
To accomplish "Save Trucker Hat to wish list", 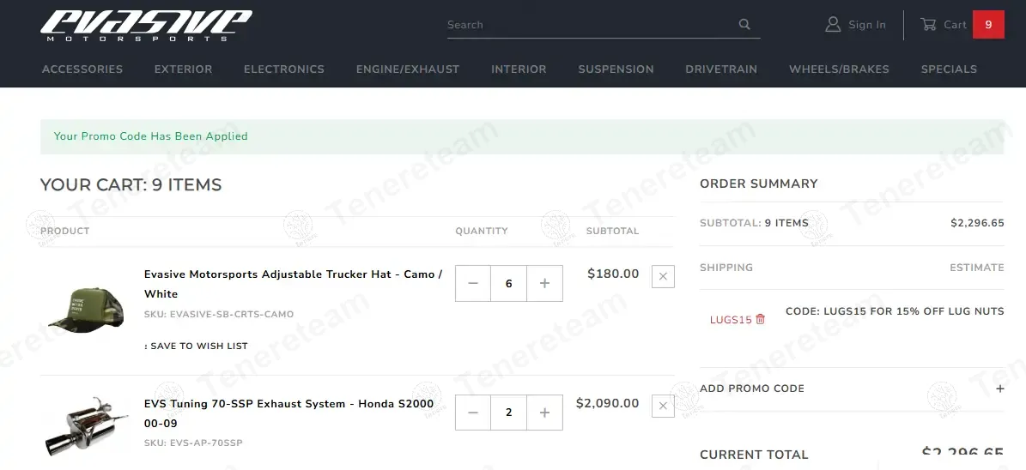I will (197, 346).
